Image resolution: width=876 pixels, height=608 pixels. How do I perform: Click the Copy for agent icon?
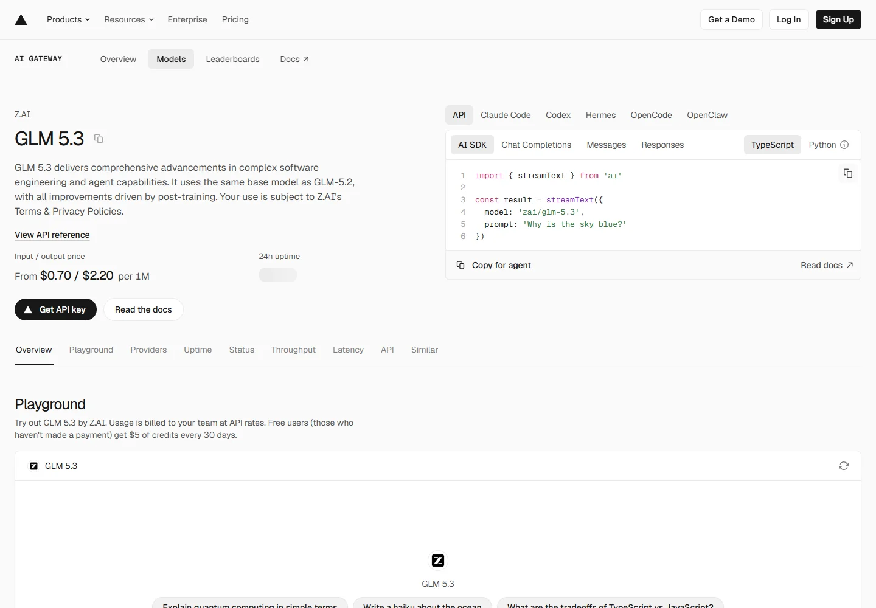[x=461, y=265]
